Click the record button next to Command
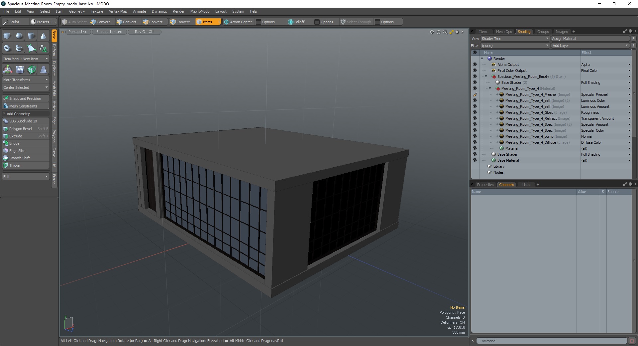The image size is (638, 346). click(x=632, y=341)
